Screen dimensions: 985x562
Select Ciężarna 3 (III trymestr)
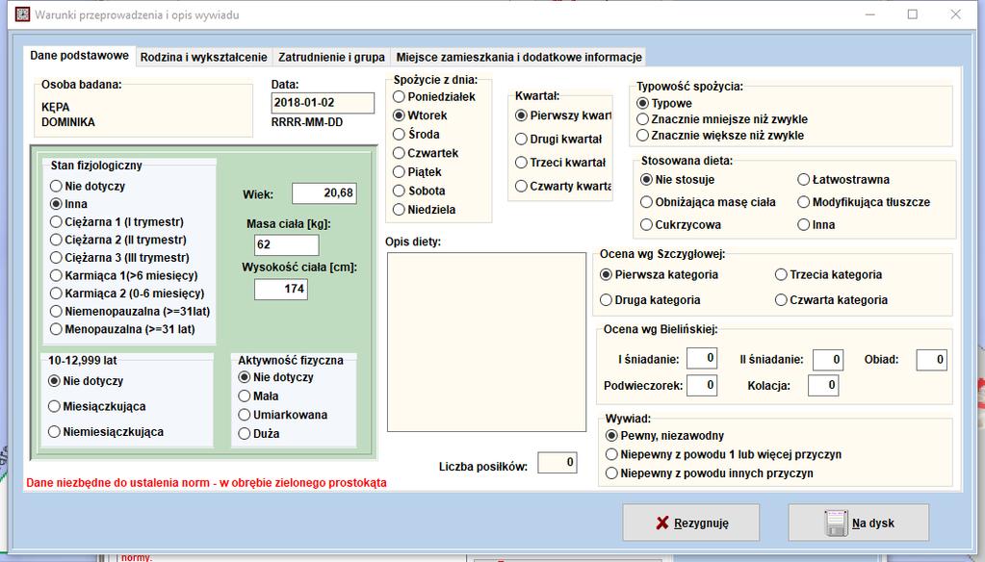click(119, 258)
